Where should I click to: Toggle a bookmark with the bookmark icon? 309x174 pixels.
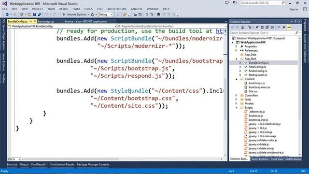coord(158,14)
